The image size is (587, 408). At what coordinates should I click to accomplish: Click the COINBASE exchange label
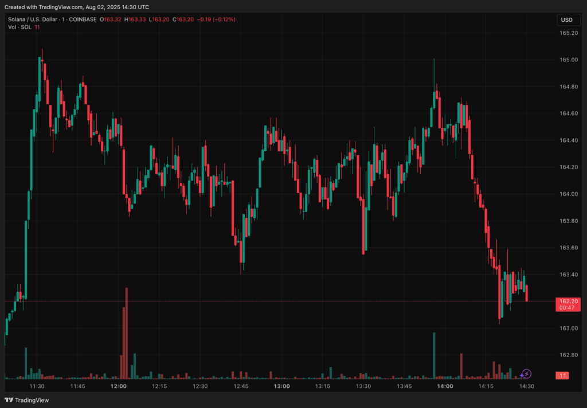[x=83, y=19]
